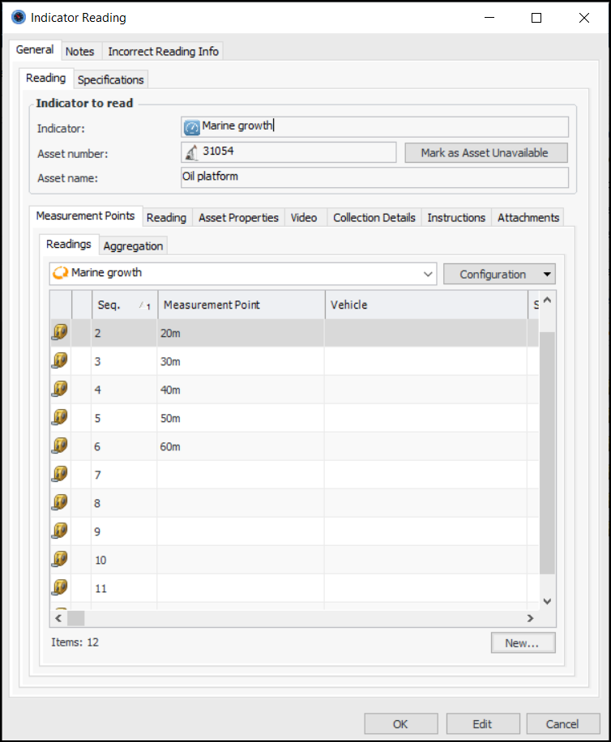Switch to the Asset Properties tab
Viewport: 611px width, 742px height.
click(238, 218)
